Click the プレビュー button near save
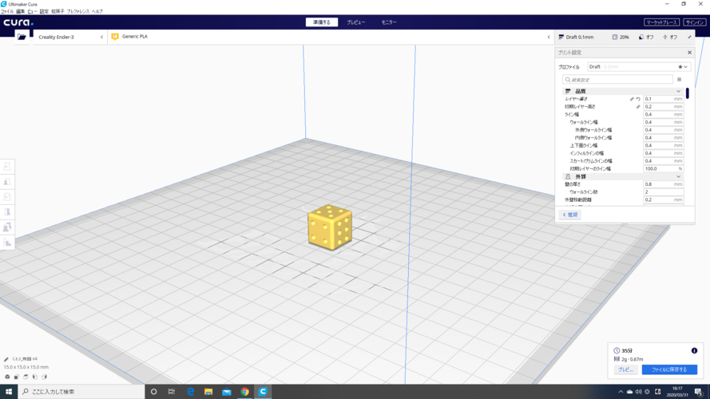 [626, 369]
